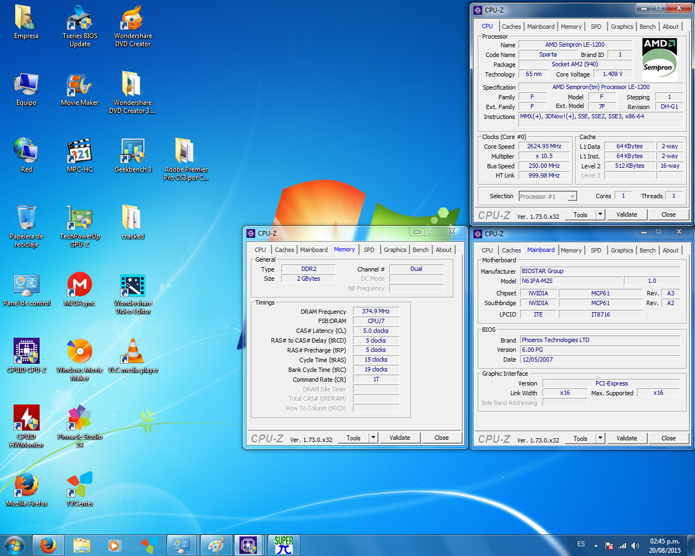Open Paint palette taskbar button

216,545
